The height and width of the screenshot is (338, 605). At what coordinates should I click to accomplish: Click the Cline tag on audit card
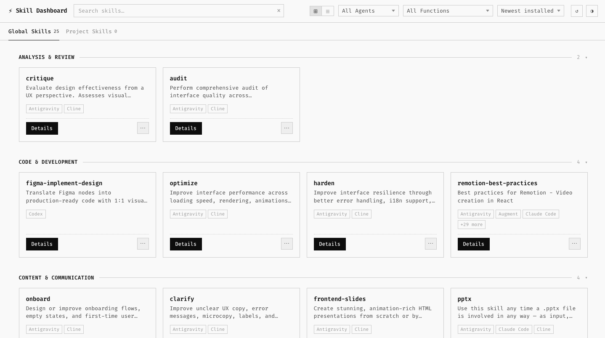(x=218, y=109)
